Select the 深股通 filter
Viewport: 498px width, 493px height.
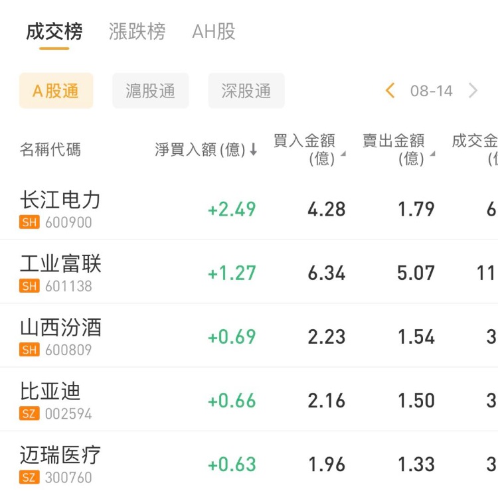pyautogui.click(x=246, y=91)
